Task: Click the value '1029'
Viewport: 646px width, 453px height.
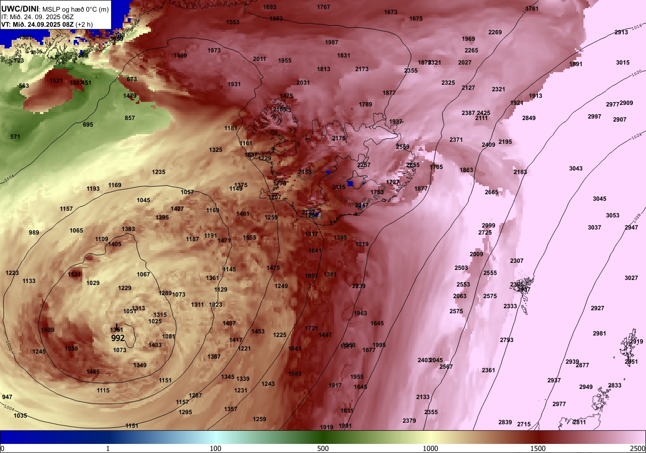Action: tap(93, 283)
